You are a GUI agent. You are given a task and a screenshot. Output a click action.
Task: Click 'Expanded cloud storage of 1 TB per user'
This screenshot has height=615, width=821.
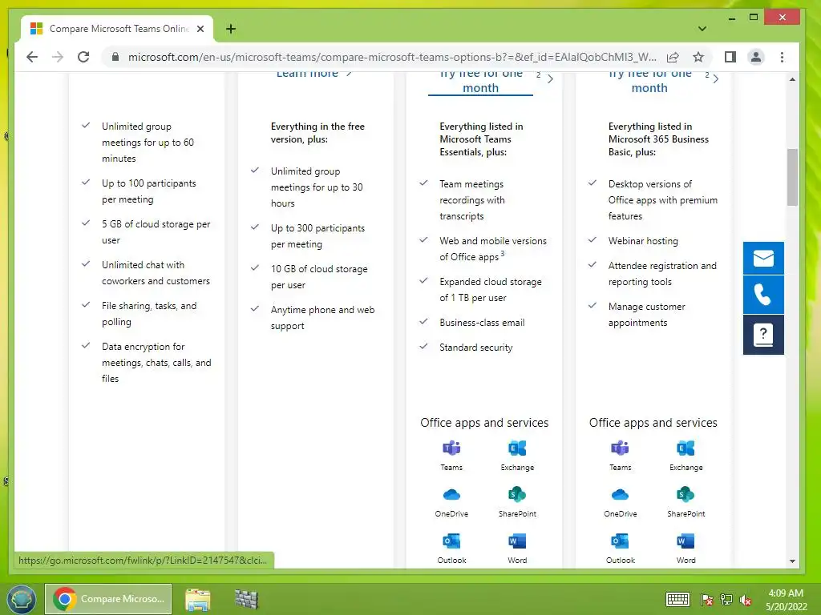point(491,290)
